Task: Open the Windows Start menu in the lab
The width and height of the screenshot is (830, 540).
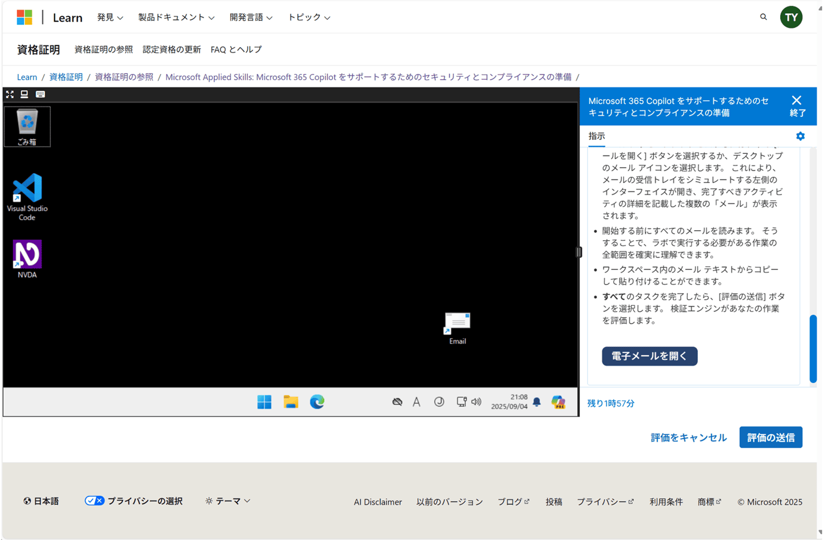Action: (x=264, y=402)
